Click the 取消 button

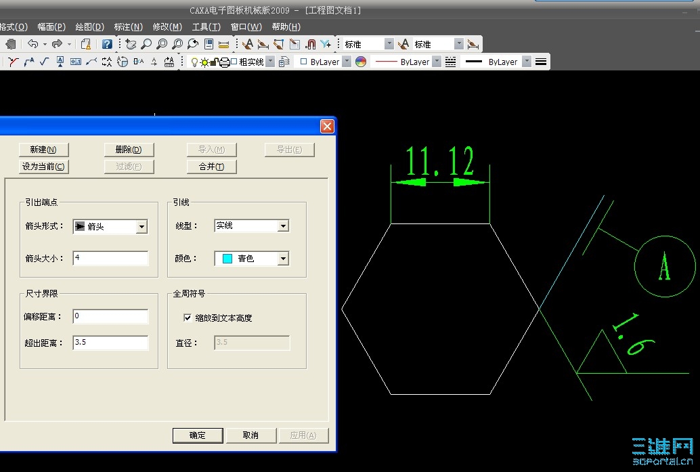pyautogui.click(x=251, y=435)
